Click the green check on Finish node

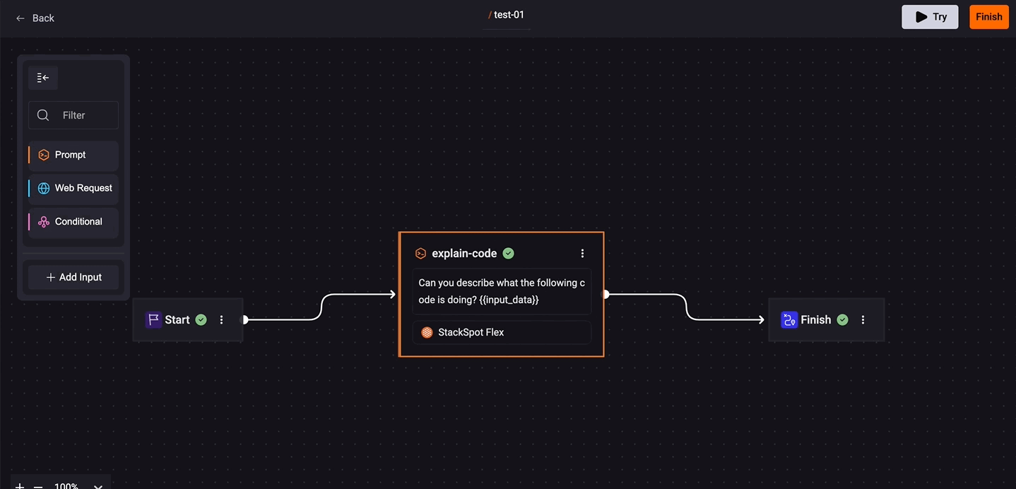click(842, 320)
